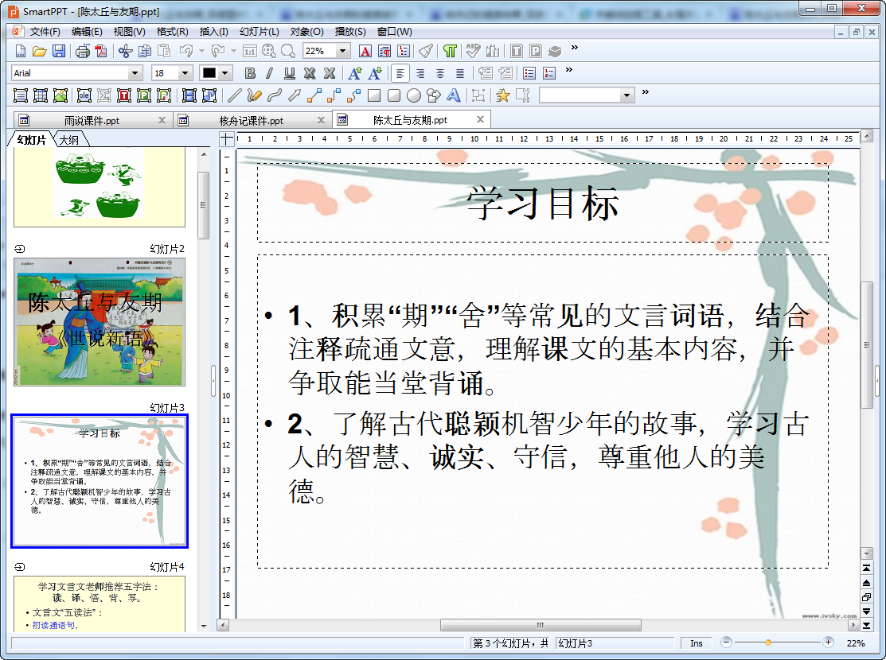Export the presentation as PDF
This screenshot has height=660, width=886.
click(x=100, y=51)
